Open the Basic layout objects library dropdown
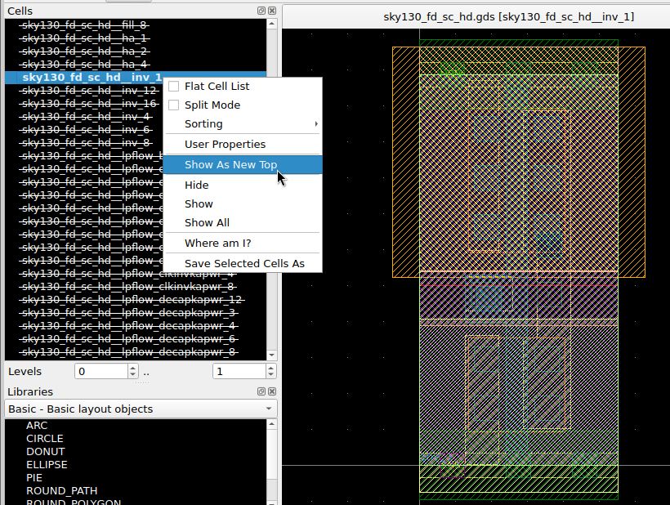 tap(141, 409)
